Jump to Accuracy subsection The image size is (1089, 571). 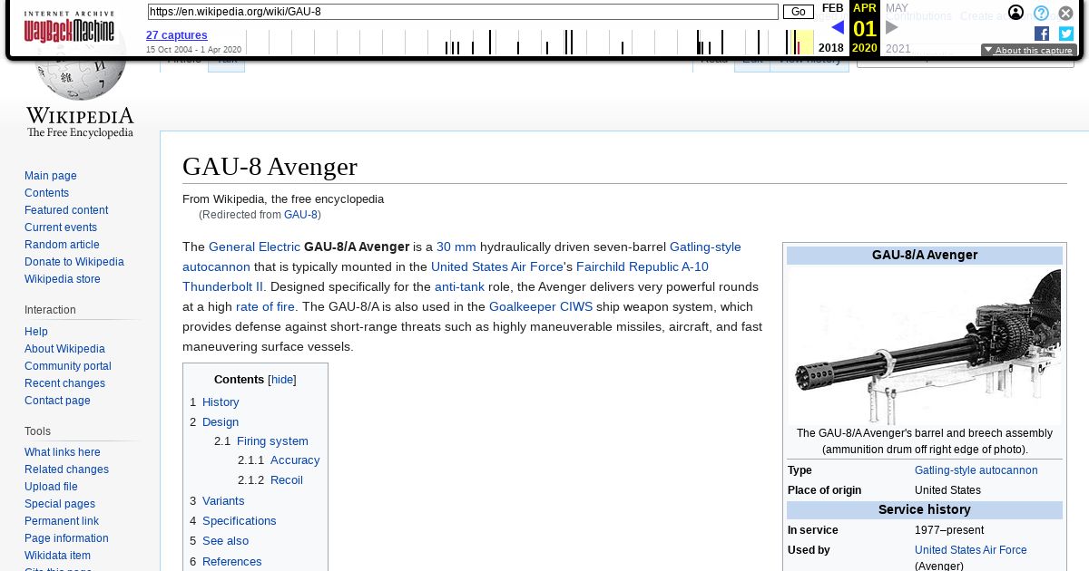pos(295,460)
